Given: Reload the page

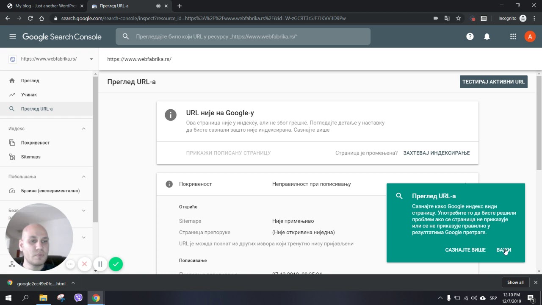Looking at the screenshot, I should click(x=30, y=18).
